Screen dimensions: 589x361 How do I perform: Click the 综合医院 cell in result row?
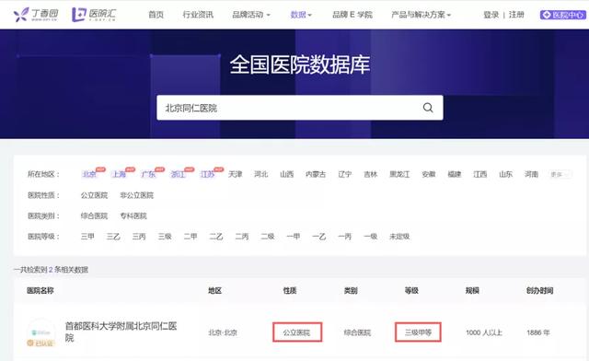[357, 332]
